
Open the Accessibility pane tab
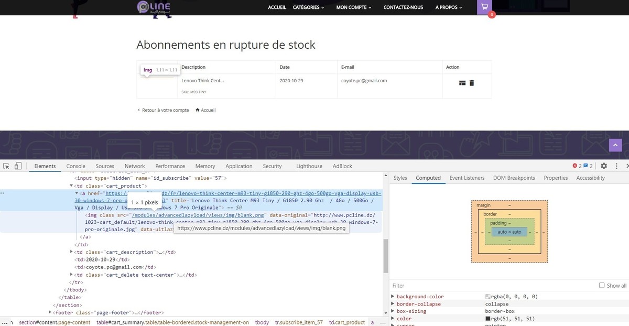591,178
